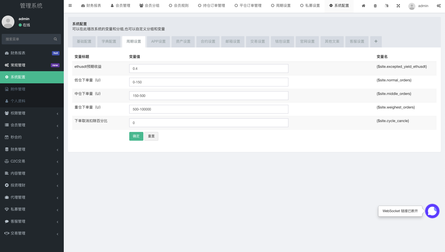Open the gears settings icon at top right
The height and width of the screenshot is (252, 445).
coord(439,6)
